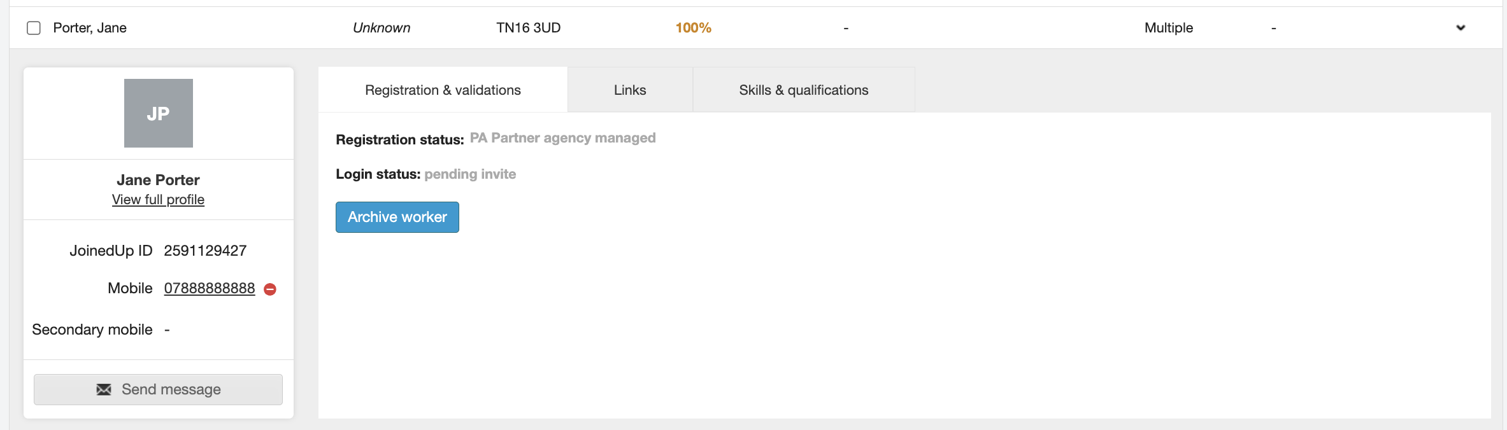Click the red minus icon beside mobile number

coord(270,289)
